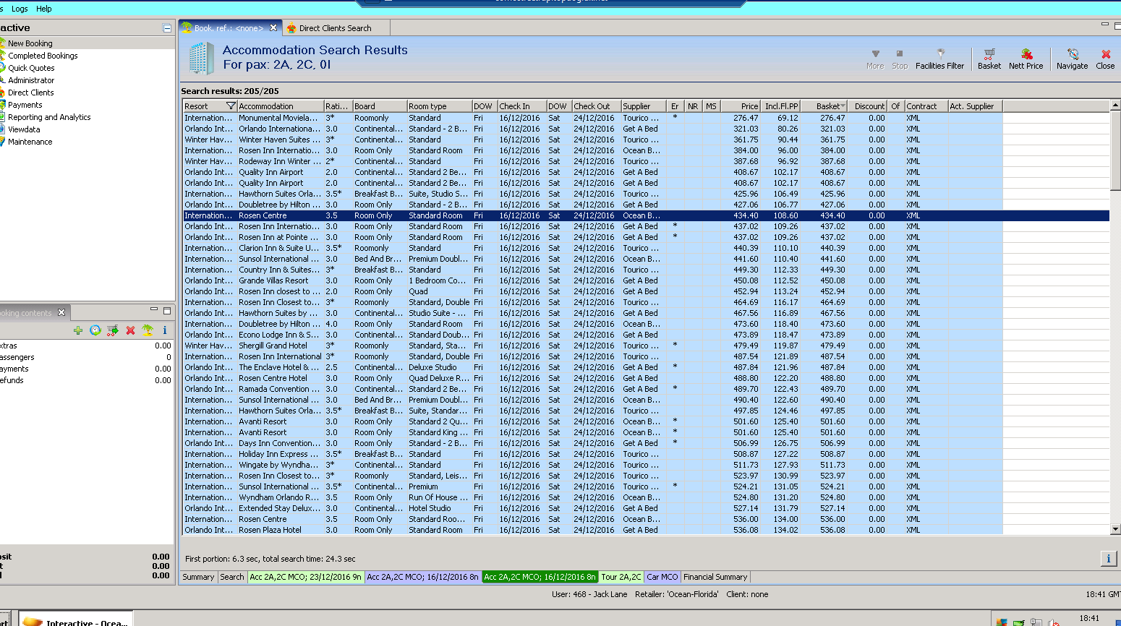This screenshot has width=1121, height=626.
Task: Switch to the Direct Clients Search tab
Action: tap(335, 28)
